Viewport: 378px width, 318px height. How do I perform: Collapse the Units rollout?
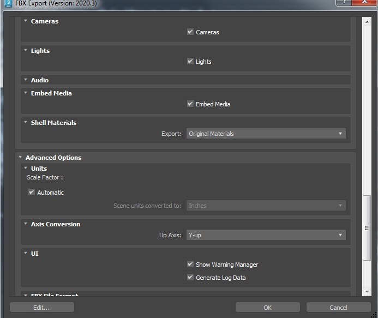pyautogui.click(x=26, y=168)
